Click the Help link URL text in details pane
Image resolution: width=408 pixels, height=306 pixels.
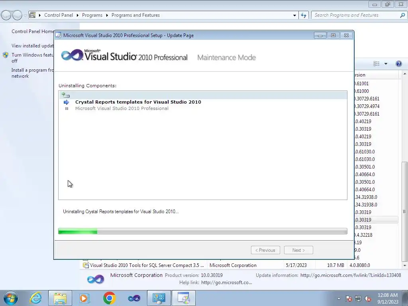[226, 282]
